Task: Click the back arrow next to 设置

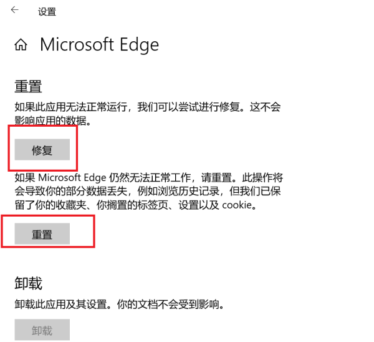Action: 14,11
